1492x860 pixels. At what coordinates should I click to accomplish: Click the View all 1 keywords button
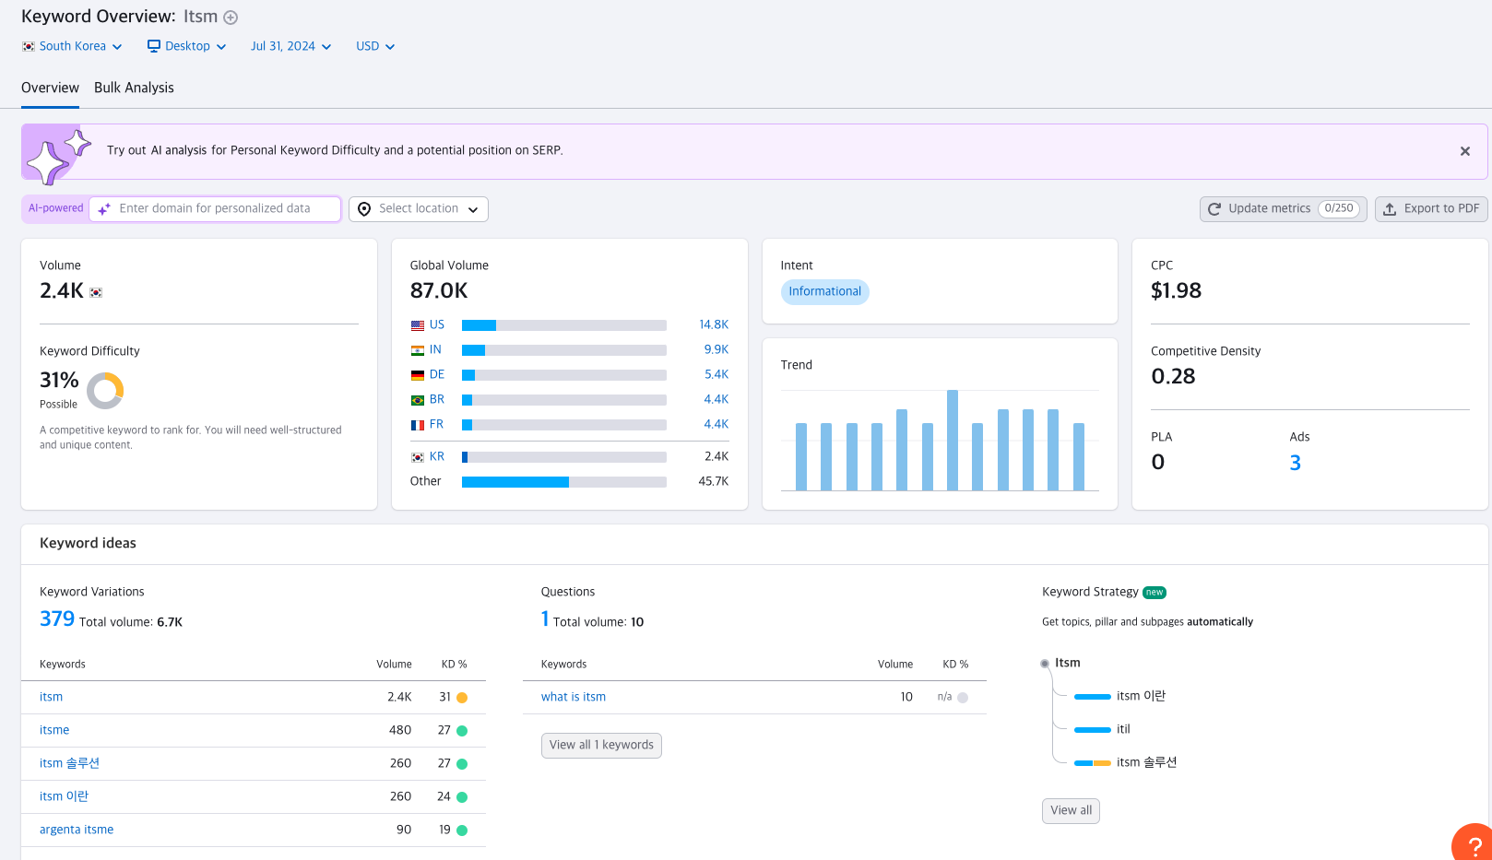pos(601,745)
